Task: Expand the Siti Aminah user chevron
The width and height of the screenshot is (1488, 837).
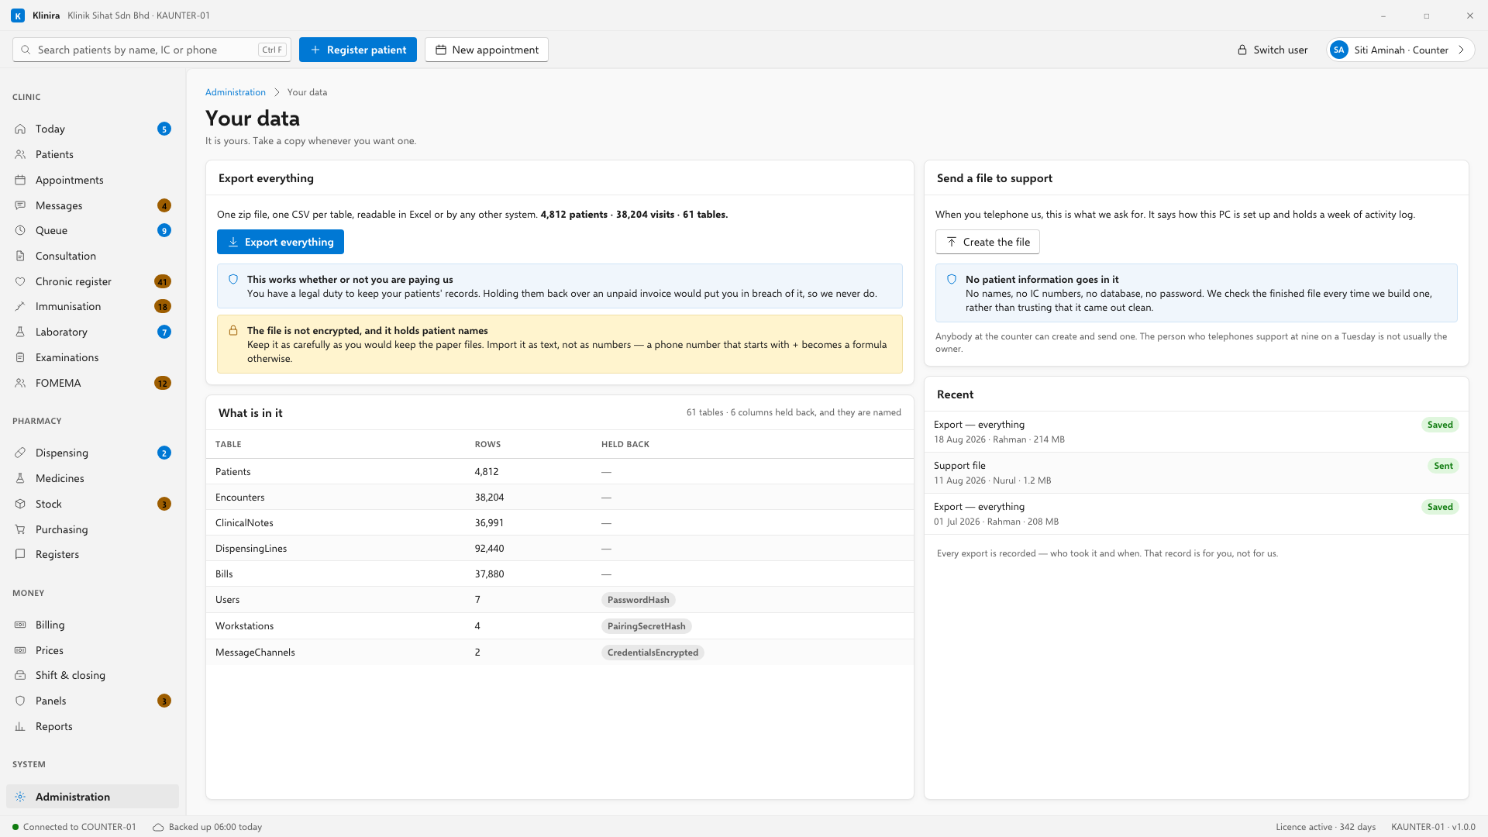Action: (1461, 50)
